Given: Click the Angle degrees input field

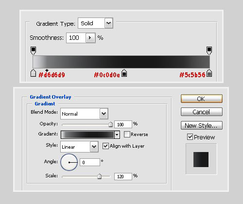Looking at the screenshot, I should pos(90,162).
